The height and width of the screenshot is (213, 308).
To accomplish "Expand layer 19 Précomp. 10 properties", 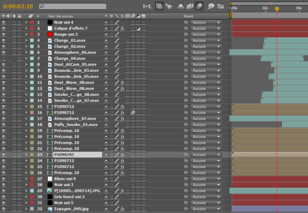I will pyautogui.click(x=26, y=131).
